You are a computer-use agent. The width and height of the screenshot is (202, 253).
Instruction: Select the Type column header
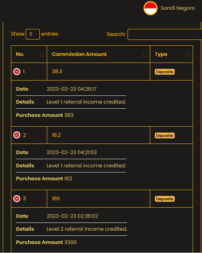pos(172,54)
